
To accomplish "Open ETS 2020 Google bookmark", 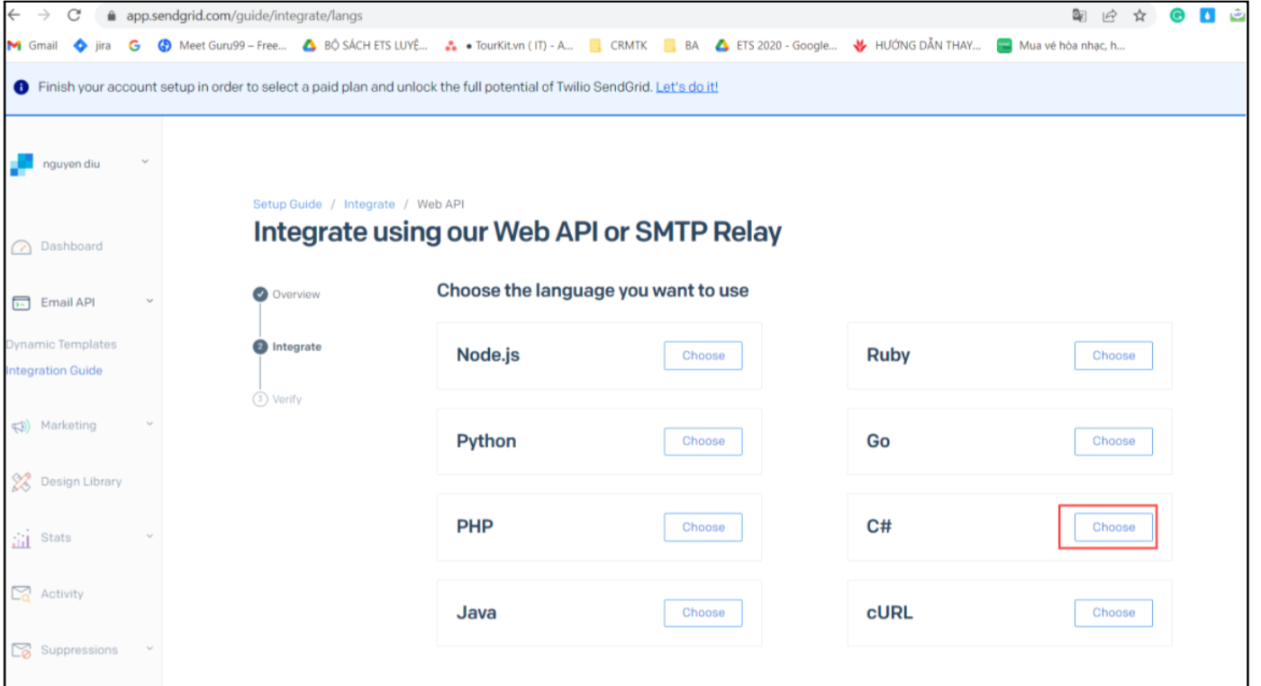I will [776, 46].
